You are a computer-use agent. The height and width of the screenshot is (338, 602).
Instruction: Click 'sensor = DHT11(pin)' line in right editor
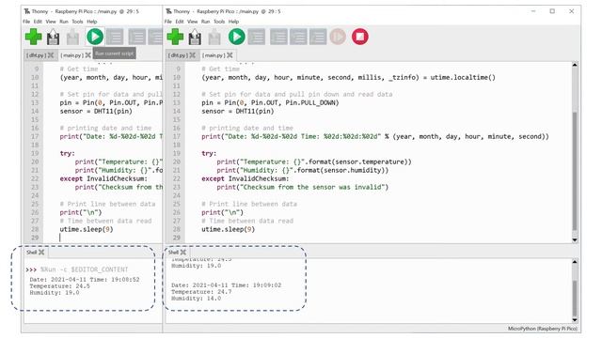[238, 112]
